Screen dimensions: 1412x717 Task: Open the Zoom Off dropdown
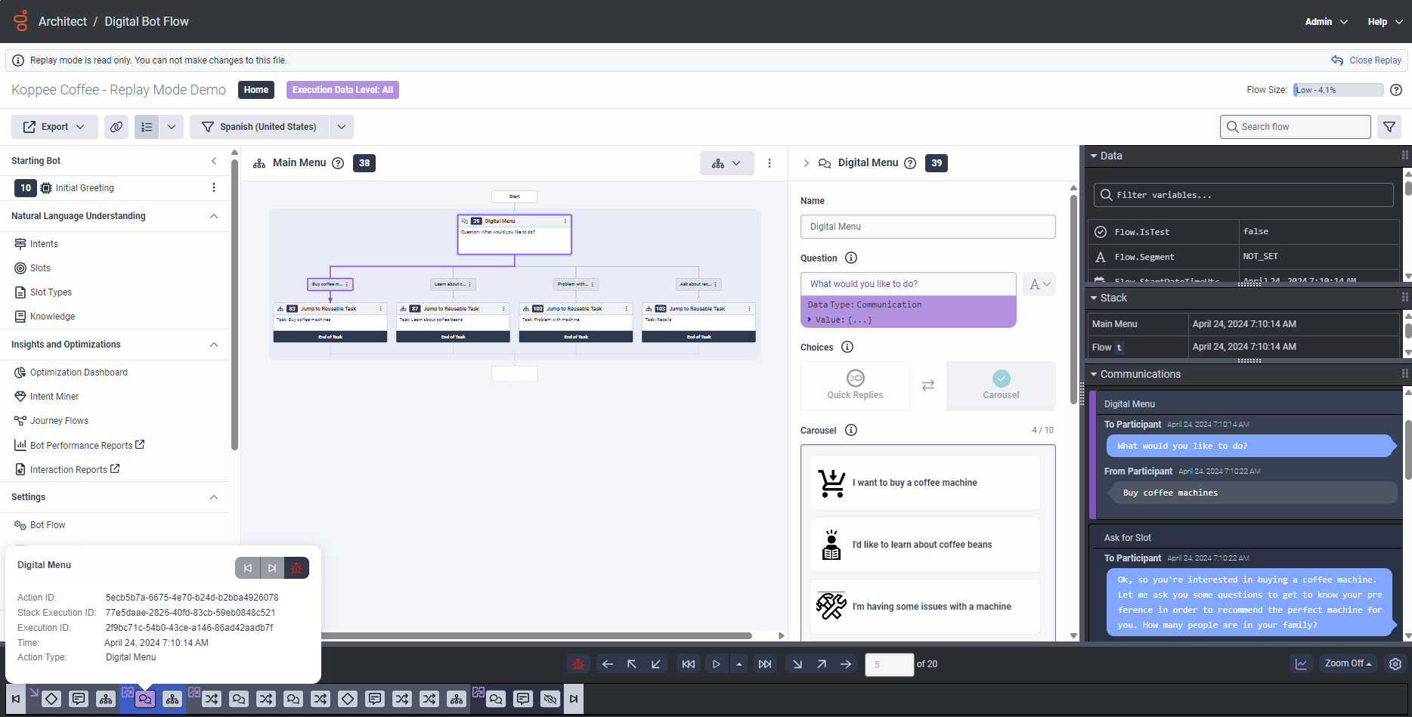click(x=1348, y=663)
